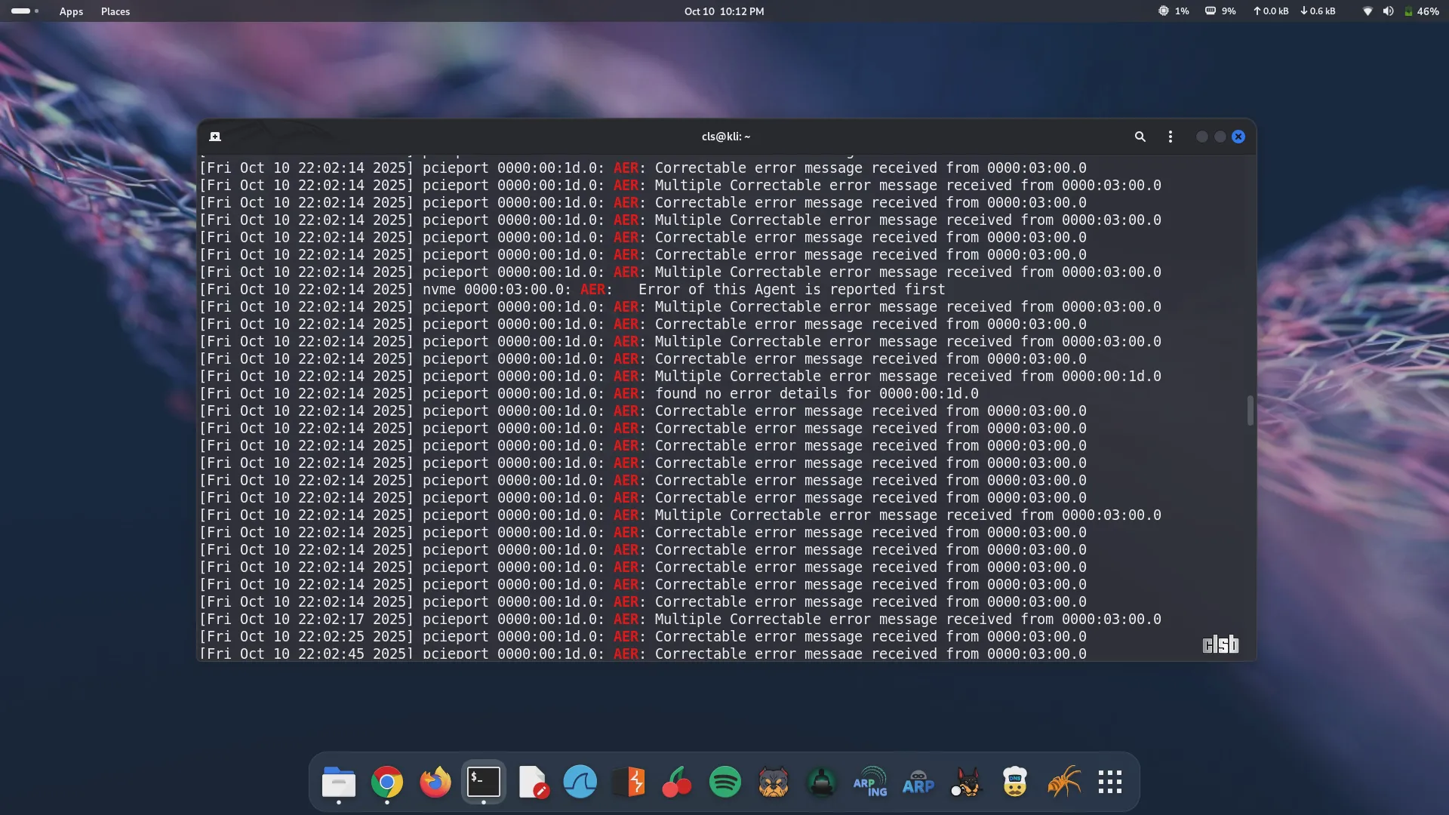Click the terminal vertical scrollbar handle
The width and height of the screenshot is (1449, 815).
coord(1250,411)
